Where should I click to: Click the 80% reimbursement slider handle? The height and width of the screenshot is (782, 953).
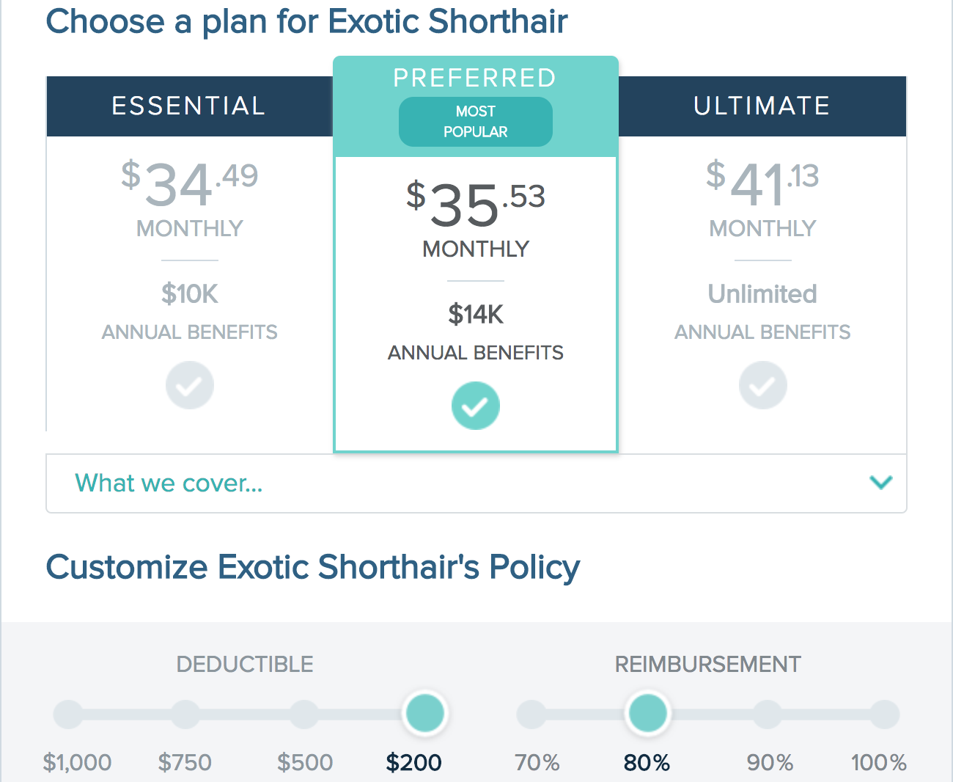click(x=648, y=713)
